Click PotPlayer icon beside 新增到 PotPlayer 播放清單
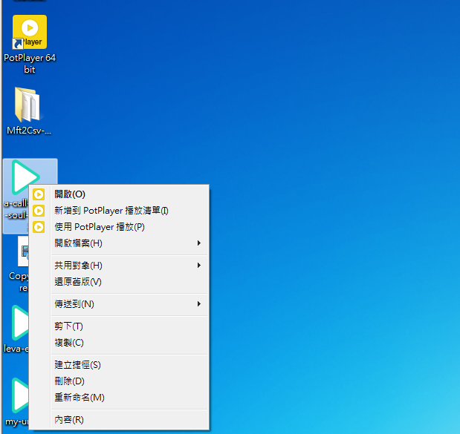The width and height of the screenshot is (460, 434). (x=39, y=211)
